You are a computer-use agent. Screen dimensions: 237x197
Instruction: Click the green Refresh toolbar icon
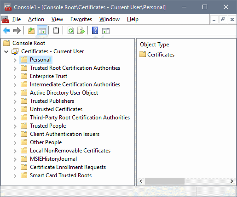[70, 31]
